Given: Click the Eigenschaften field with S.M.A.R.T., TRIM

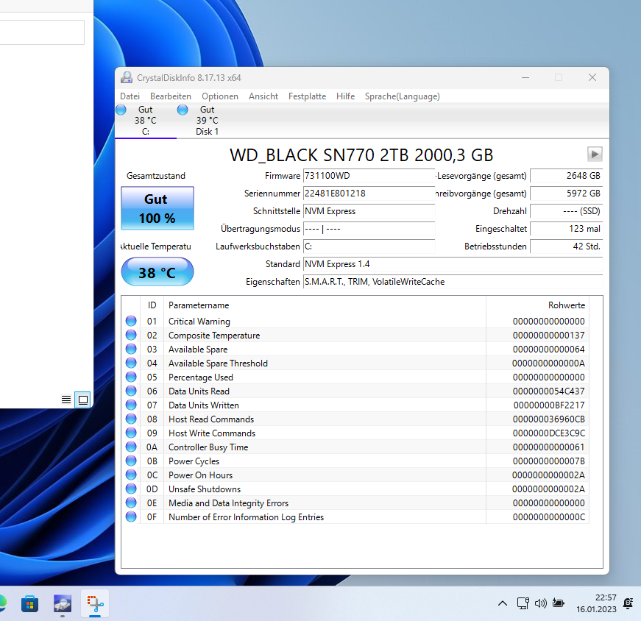Looking at the screenshot, I should point(453,282).
